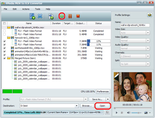
Task: Click the Browse... button
Action: pyautogui.click(x=87, y=106)
